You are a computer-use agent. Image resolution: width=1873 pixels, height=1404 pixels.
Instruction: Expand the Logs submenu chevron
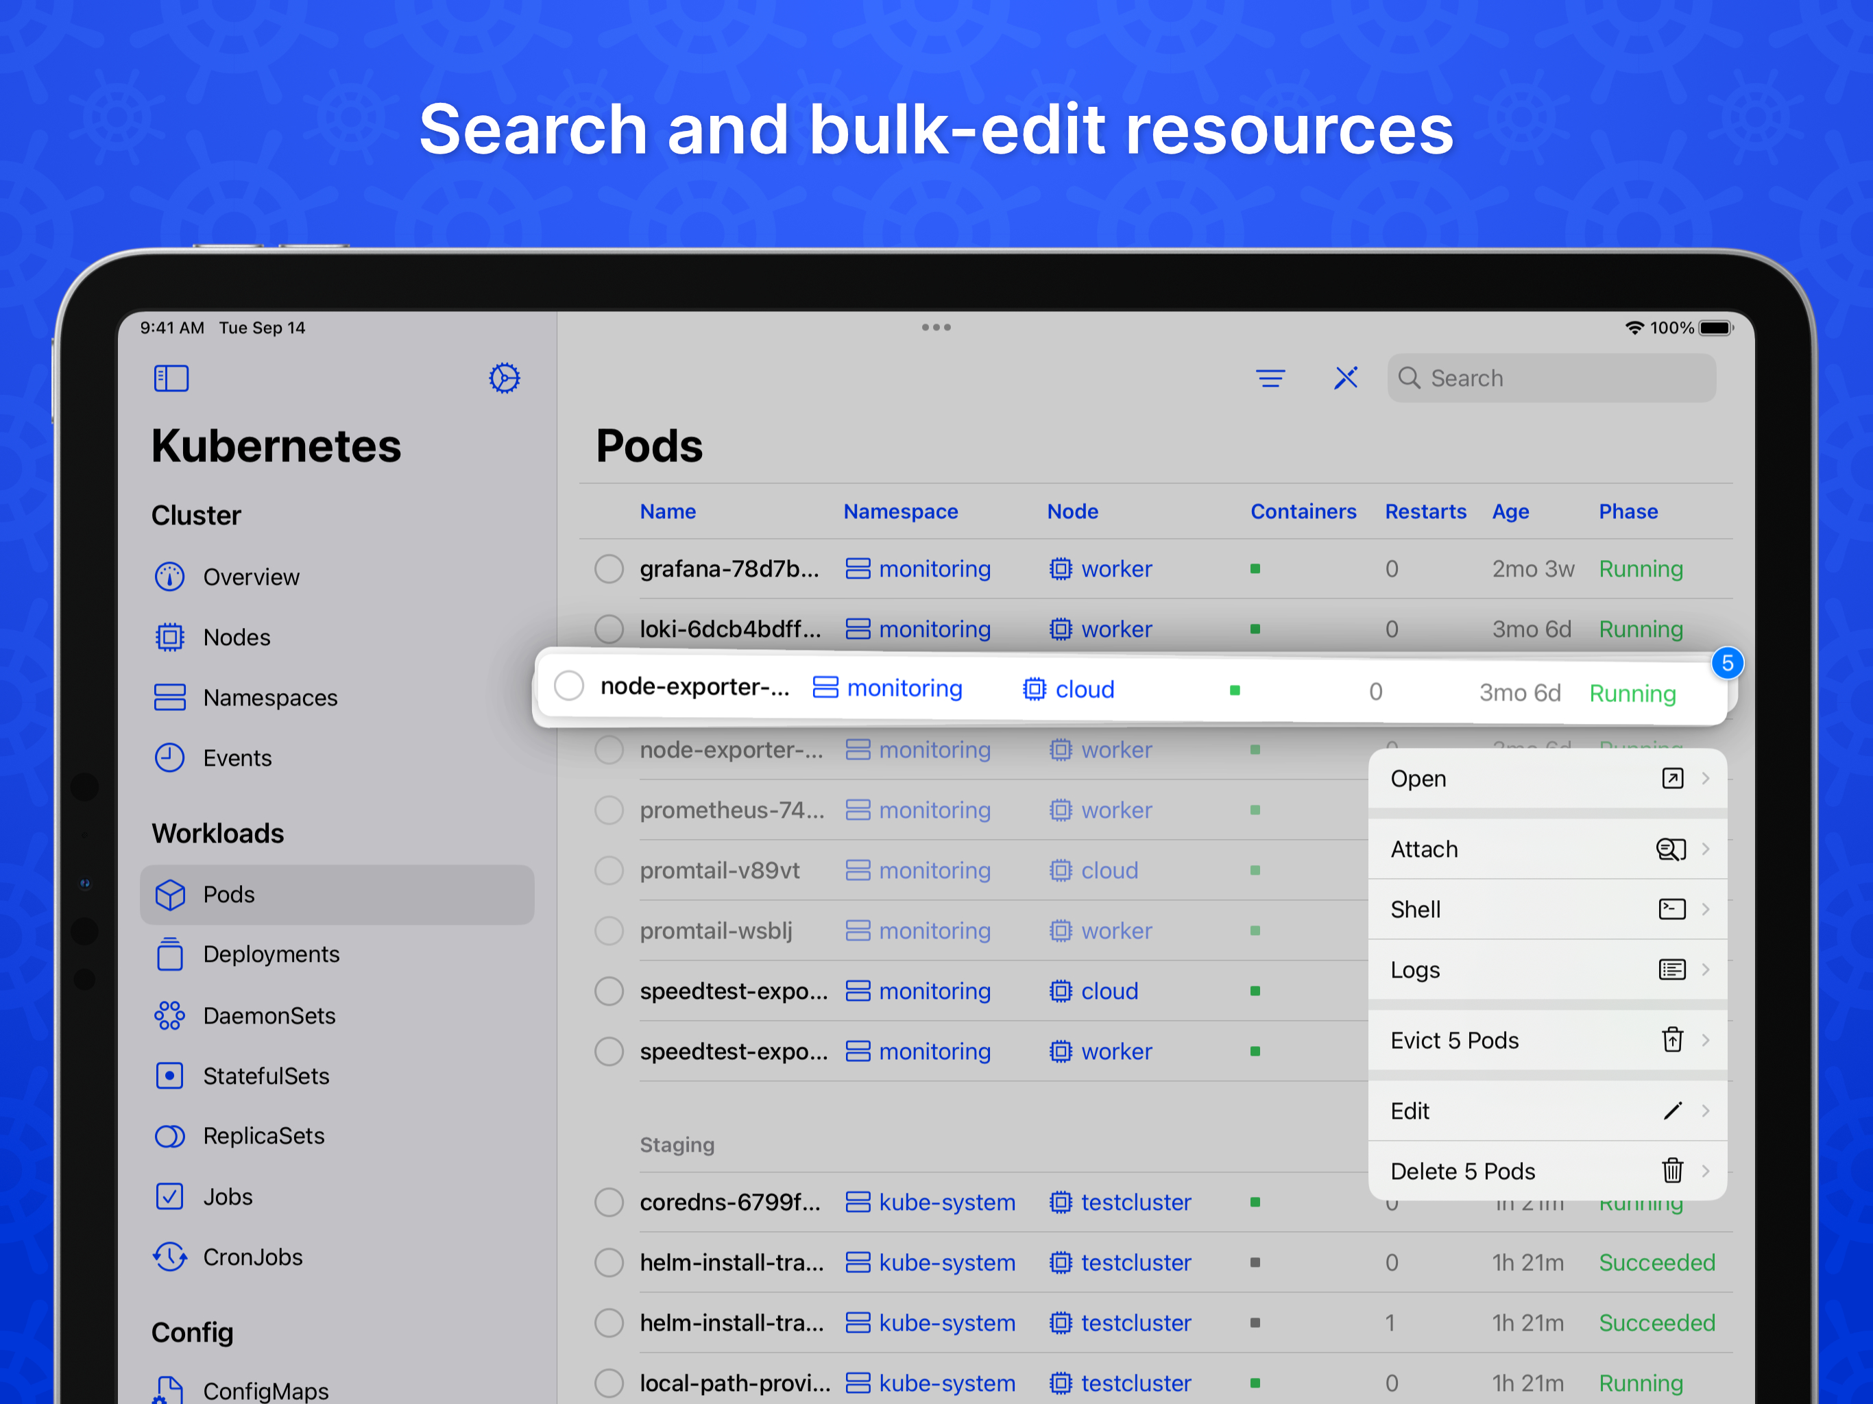click(x=1705, y=969)
